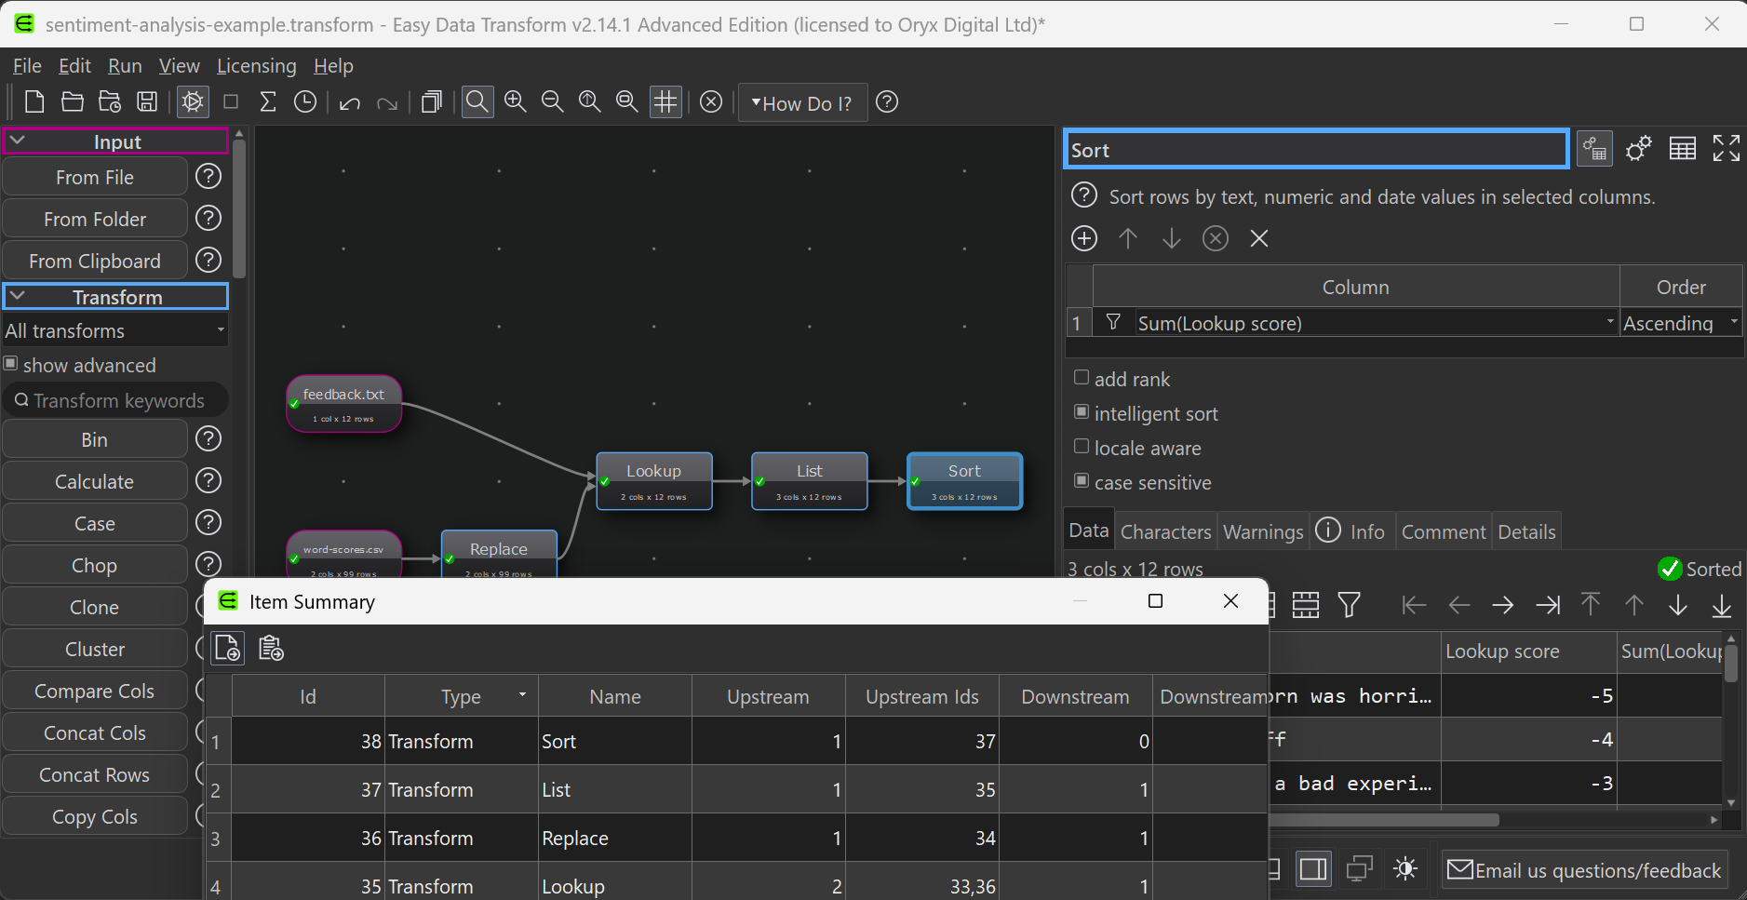The image size is (1747, 900).
Task: Collapse the Transform section header
Action: (x=115, y=297)
